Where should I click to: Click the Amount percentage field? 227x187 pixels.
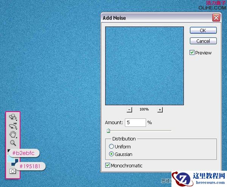coord(135,123)
